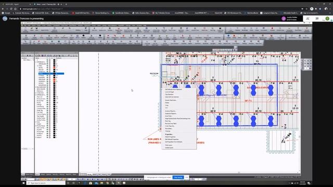The height and width of the screenshot is (187, 333).
Task: Choose Set Properties From Defaults entry
Action: 174,142
